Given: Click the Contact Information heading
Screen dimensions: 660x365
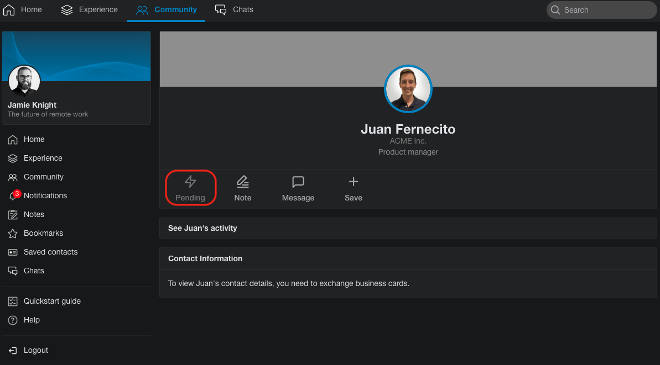Looking at the screenshot, I should [x=205, y=259].
